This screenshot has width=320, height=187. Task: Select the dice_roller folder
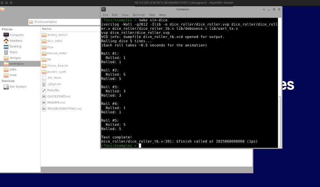click(x=55, y=41)
